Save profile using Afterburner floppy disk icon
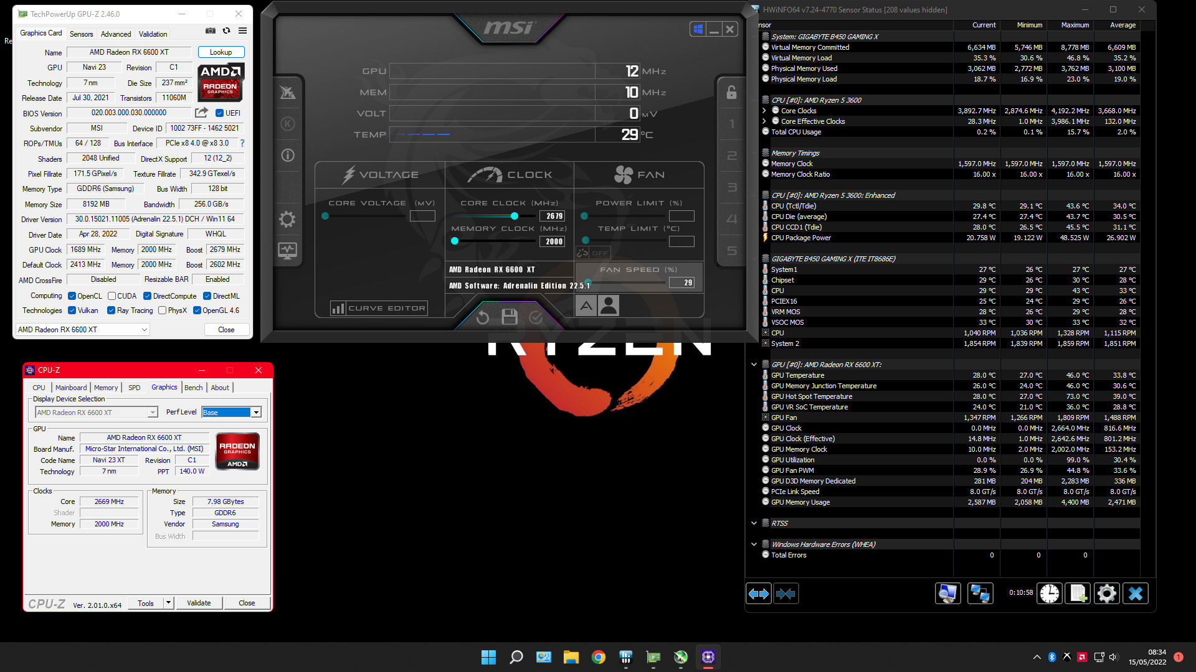Screen dimensions: 1196x672 (x=510, y=317)
